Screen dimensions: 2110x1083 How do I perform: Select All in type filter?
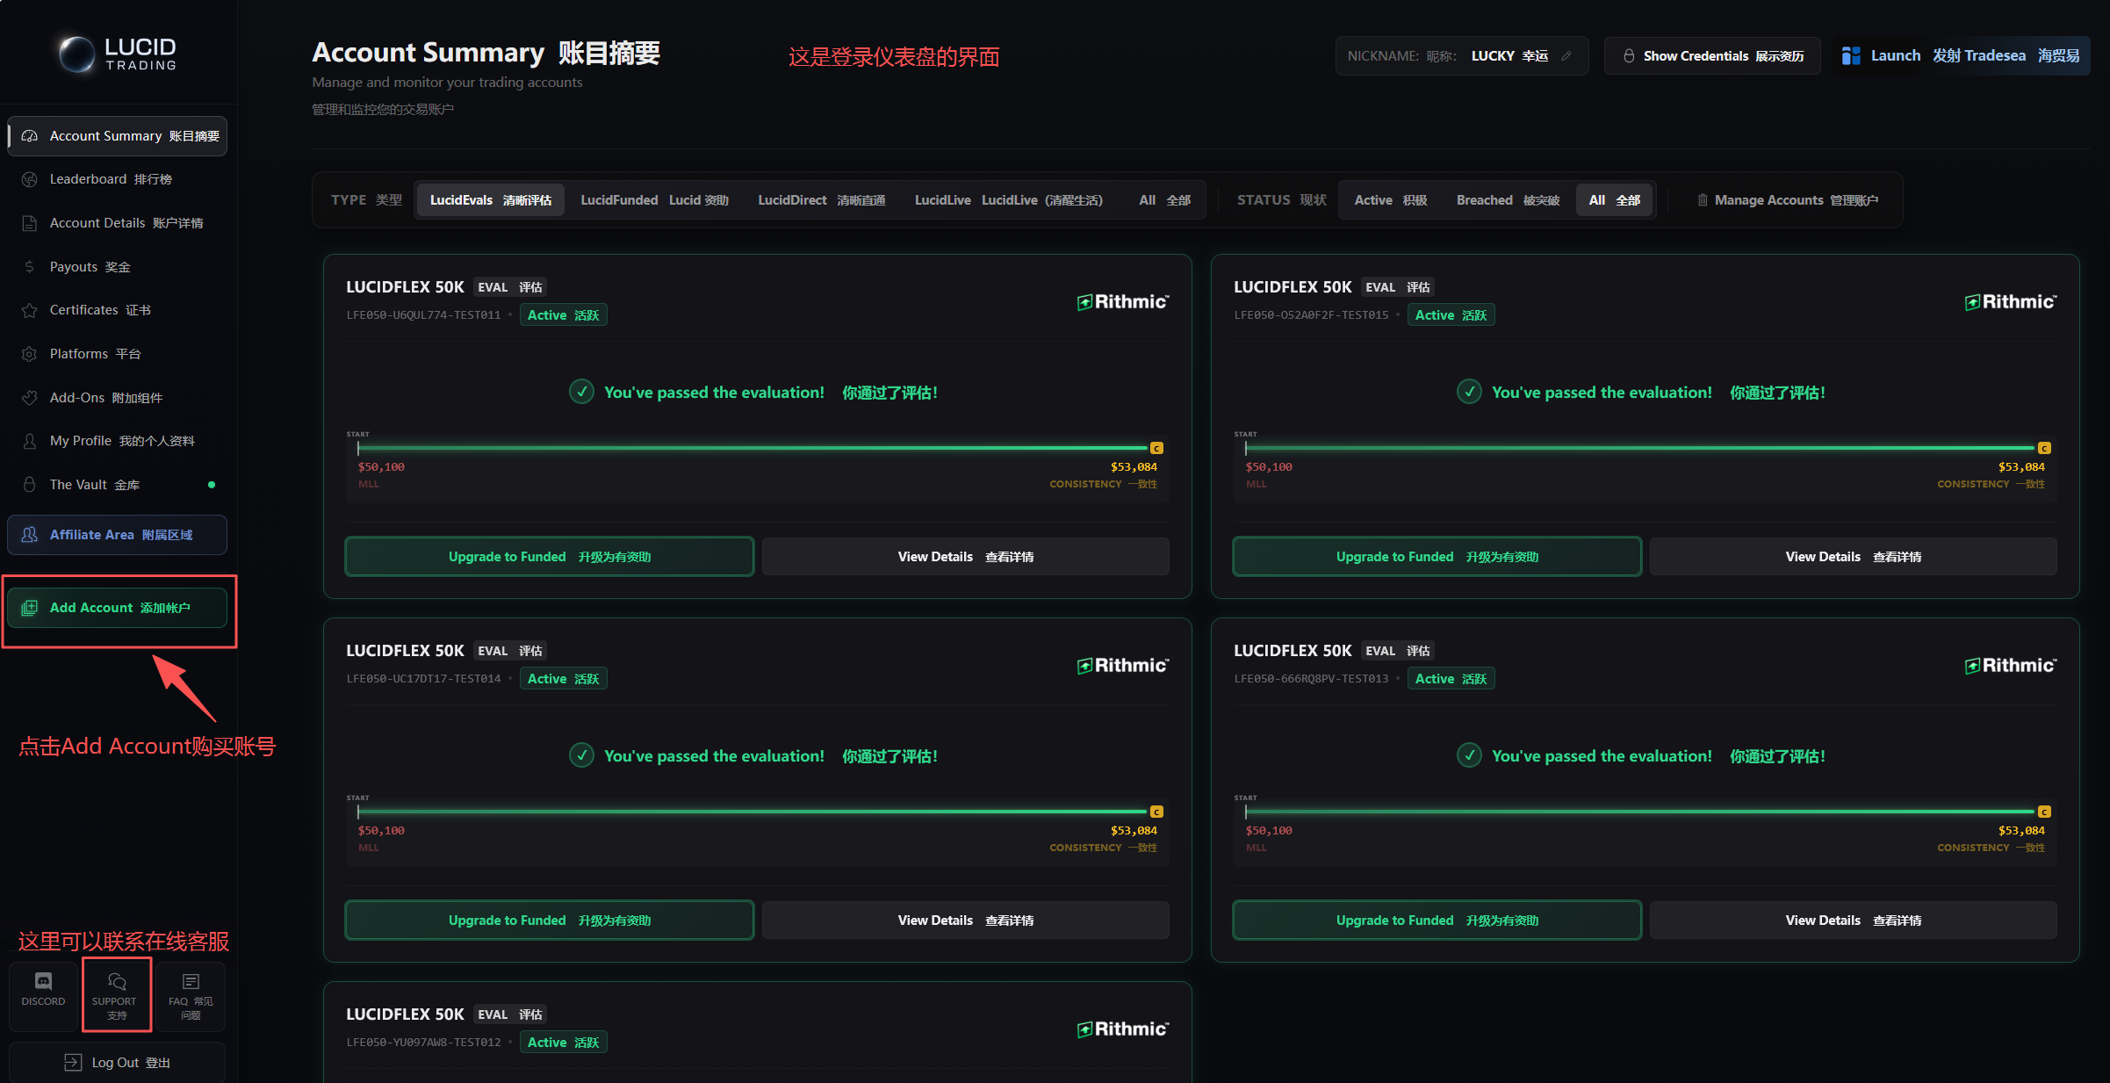(1164, 200)
